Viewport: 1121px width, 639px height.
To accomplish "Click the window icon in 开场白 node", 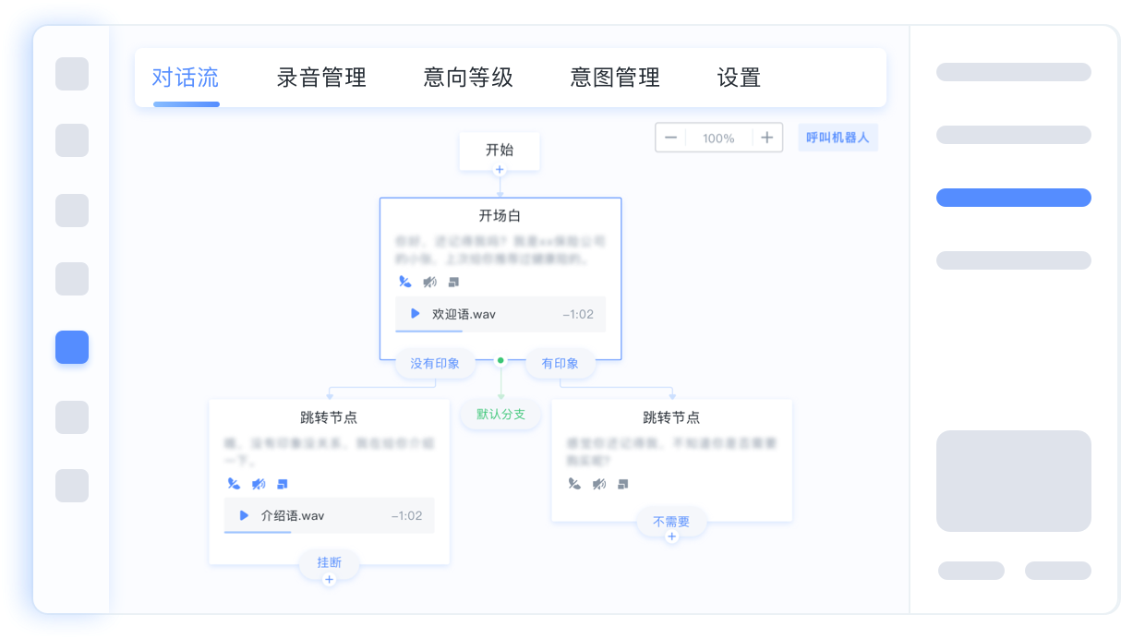I will click(x=453, y=282).
